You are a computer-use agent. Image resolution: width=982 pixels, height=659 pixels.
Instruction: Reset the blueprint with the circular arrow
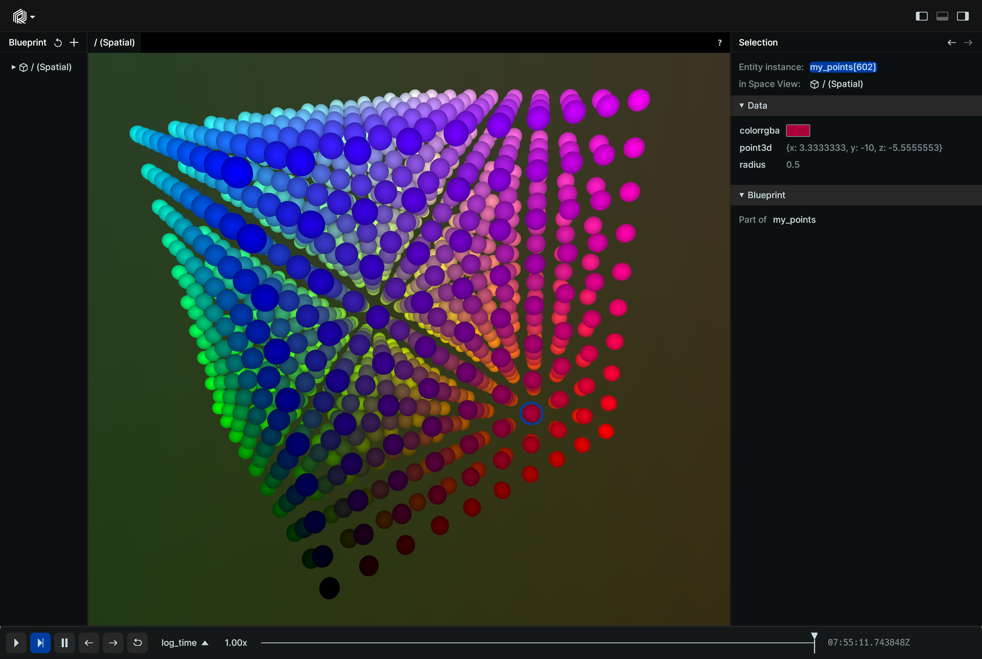58,43
